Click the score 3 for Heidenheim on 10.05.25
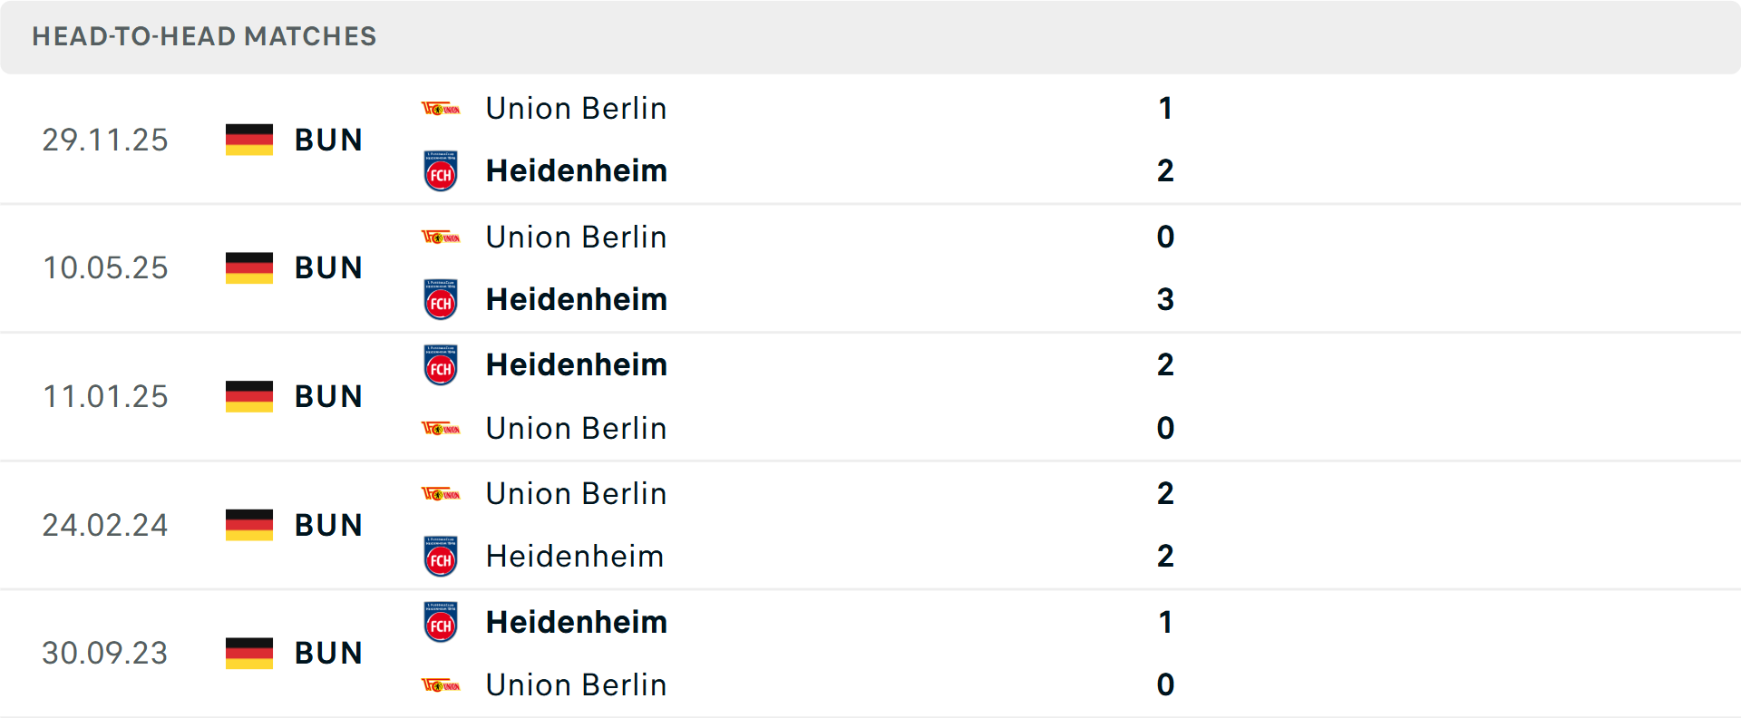 point(1165,299)
